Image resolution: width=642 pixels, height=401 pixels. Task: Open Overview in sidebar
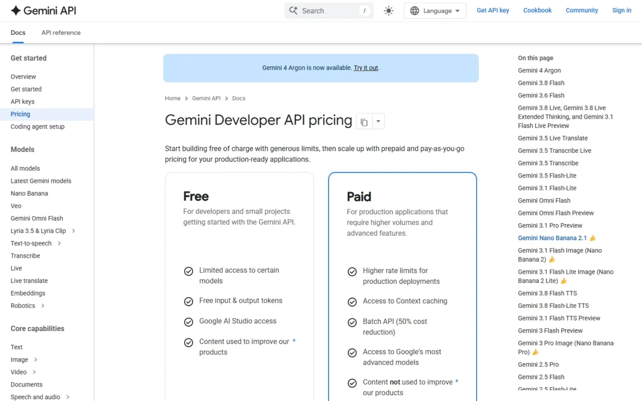point(24,76)
